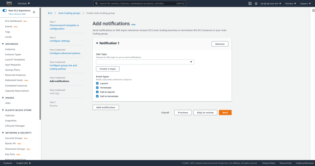The image size is (315, 166).
Task: Uncheck the Fail to terminate checkbox
Action: point(97,96)
